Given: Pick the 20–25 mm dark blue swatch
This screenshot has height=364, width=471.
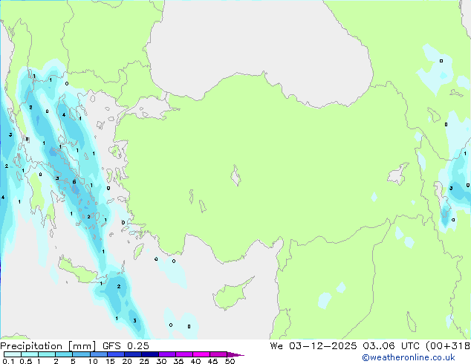Looking at the screenshot, I should pyautogui.click(x=132, y=354).
